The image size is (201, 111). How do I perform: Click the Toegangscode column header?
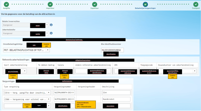(x=146, y=65)
